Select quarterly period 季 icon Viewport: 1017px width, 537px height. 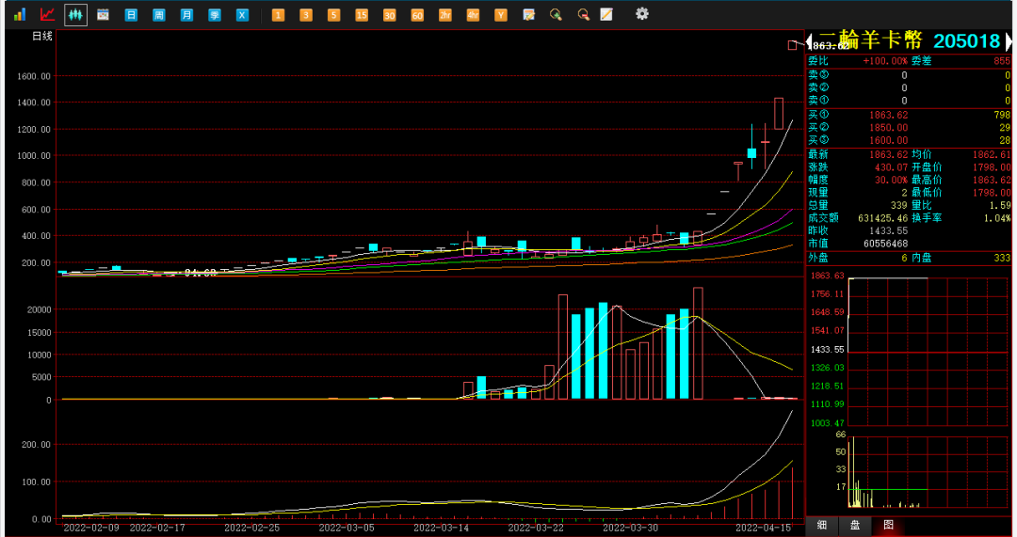pos(215,14)
